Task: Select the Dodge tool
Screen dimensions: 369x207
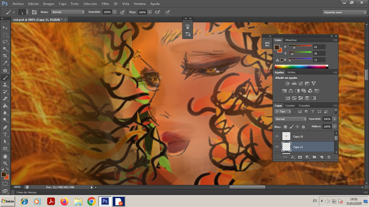Action: [x=5, y=120]
